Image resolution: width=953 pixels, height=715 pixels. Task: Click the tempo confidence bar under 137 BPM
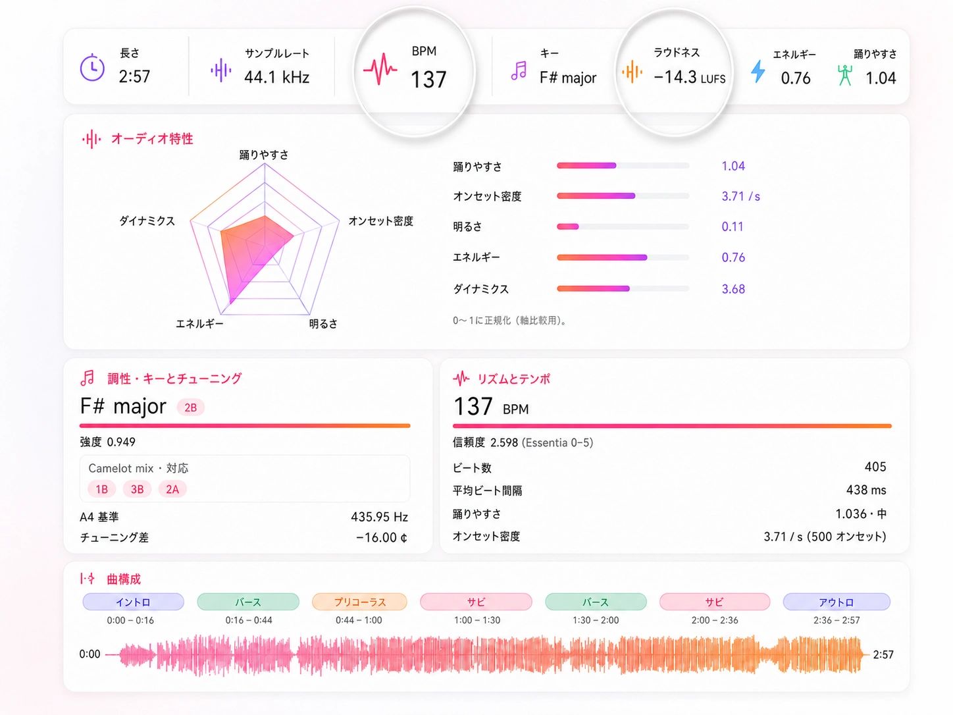click(x=672, y=426)
